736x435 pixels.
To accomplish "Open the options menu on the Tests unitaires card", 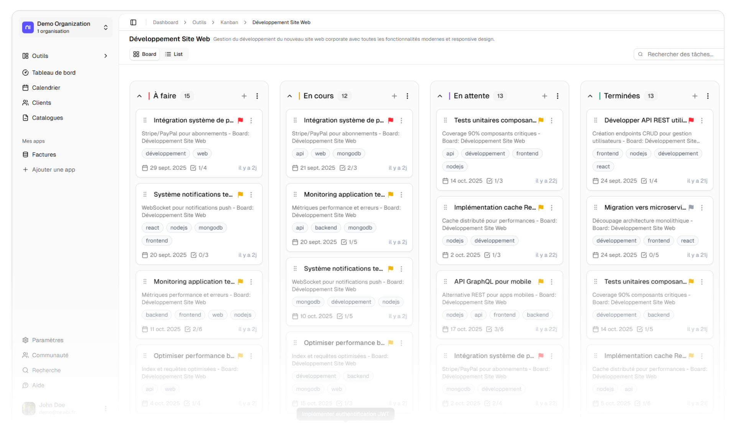I will point(552,120).
